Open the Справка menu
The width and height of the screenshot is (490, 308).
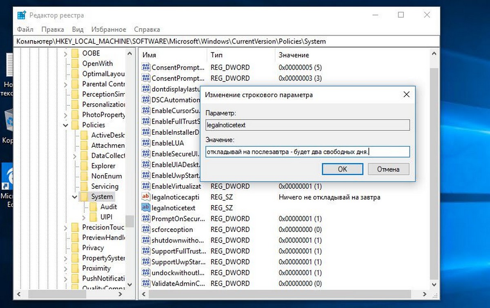(x=147, y=29)
